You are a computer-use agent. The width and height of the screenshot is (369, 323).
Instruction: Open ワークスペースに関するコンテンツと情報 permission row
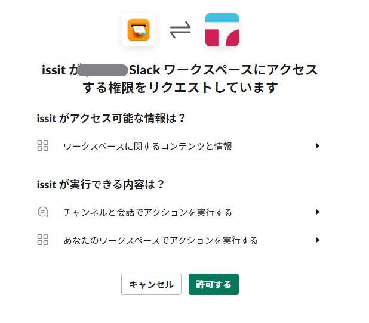[x=147, y=146]
